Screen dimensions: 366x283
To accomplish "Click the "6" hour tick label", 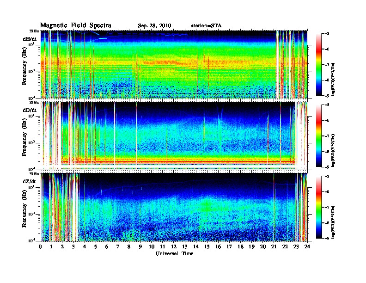I will pos(107,246).
